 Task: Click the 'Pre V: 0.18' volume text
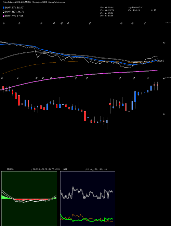tap(134, 10)
